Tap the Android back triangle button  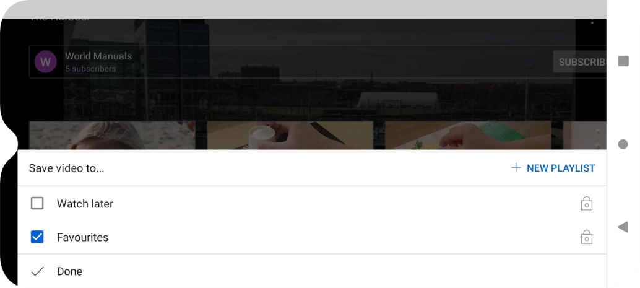coord(623,227)
